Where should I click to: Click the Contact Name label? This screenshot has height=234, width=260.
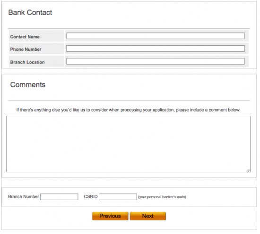25,37
